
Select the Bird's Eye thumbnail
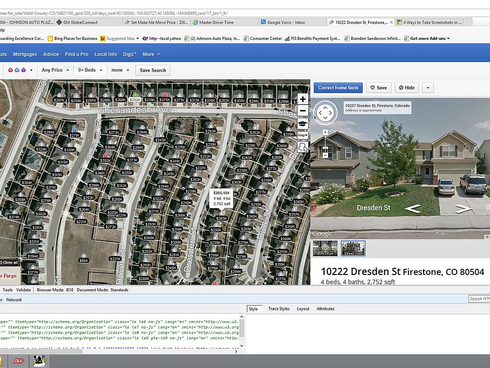coord(325,248)
